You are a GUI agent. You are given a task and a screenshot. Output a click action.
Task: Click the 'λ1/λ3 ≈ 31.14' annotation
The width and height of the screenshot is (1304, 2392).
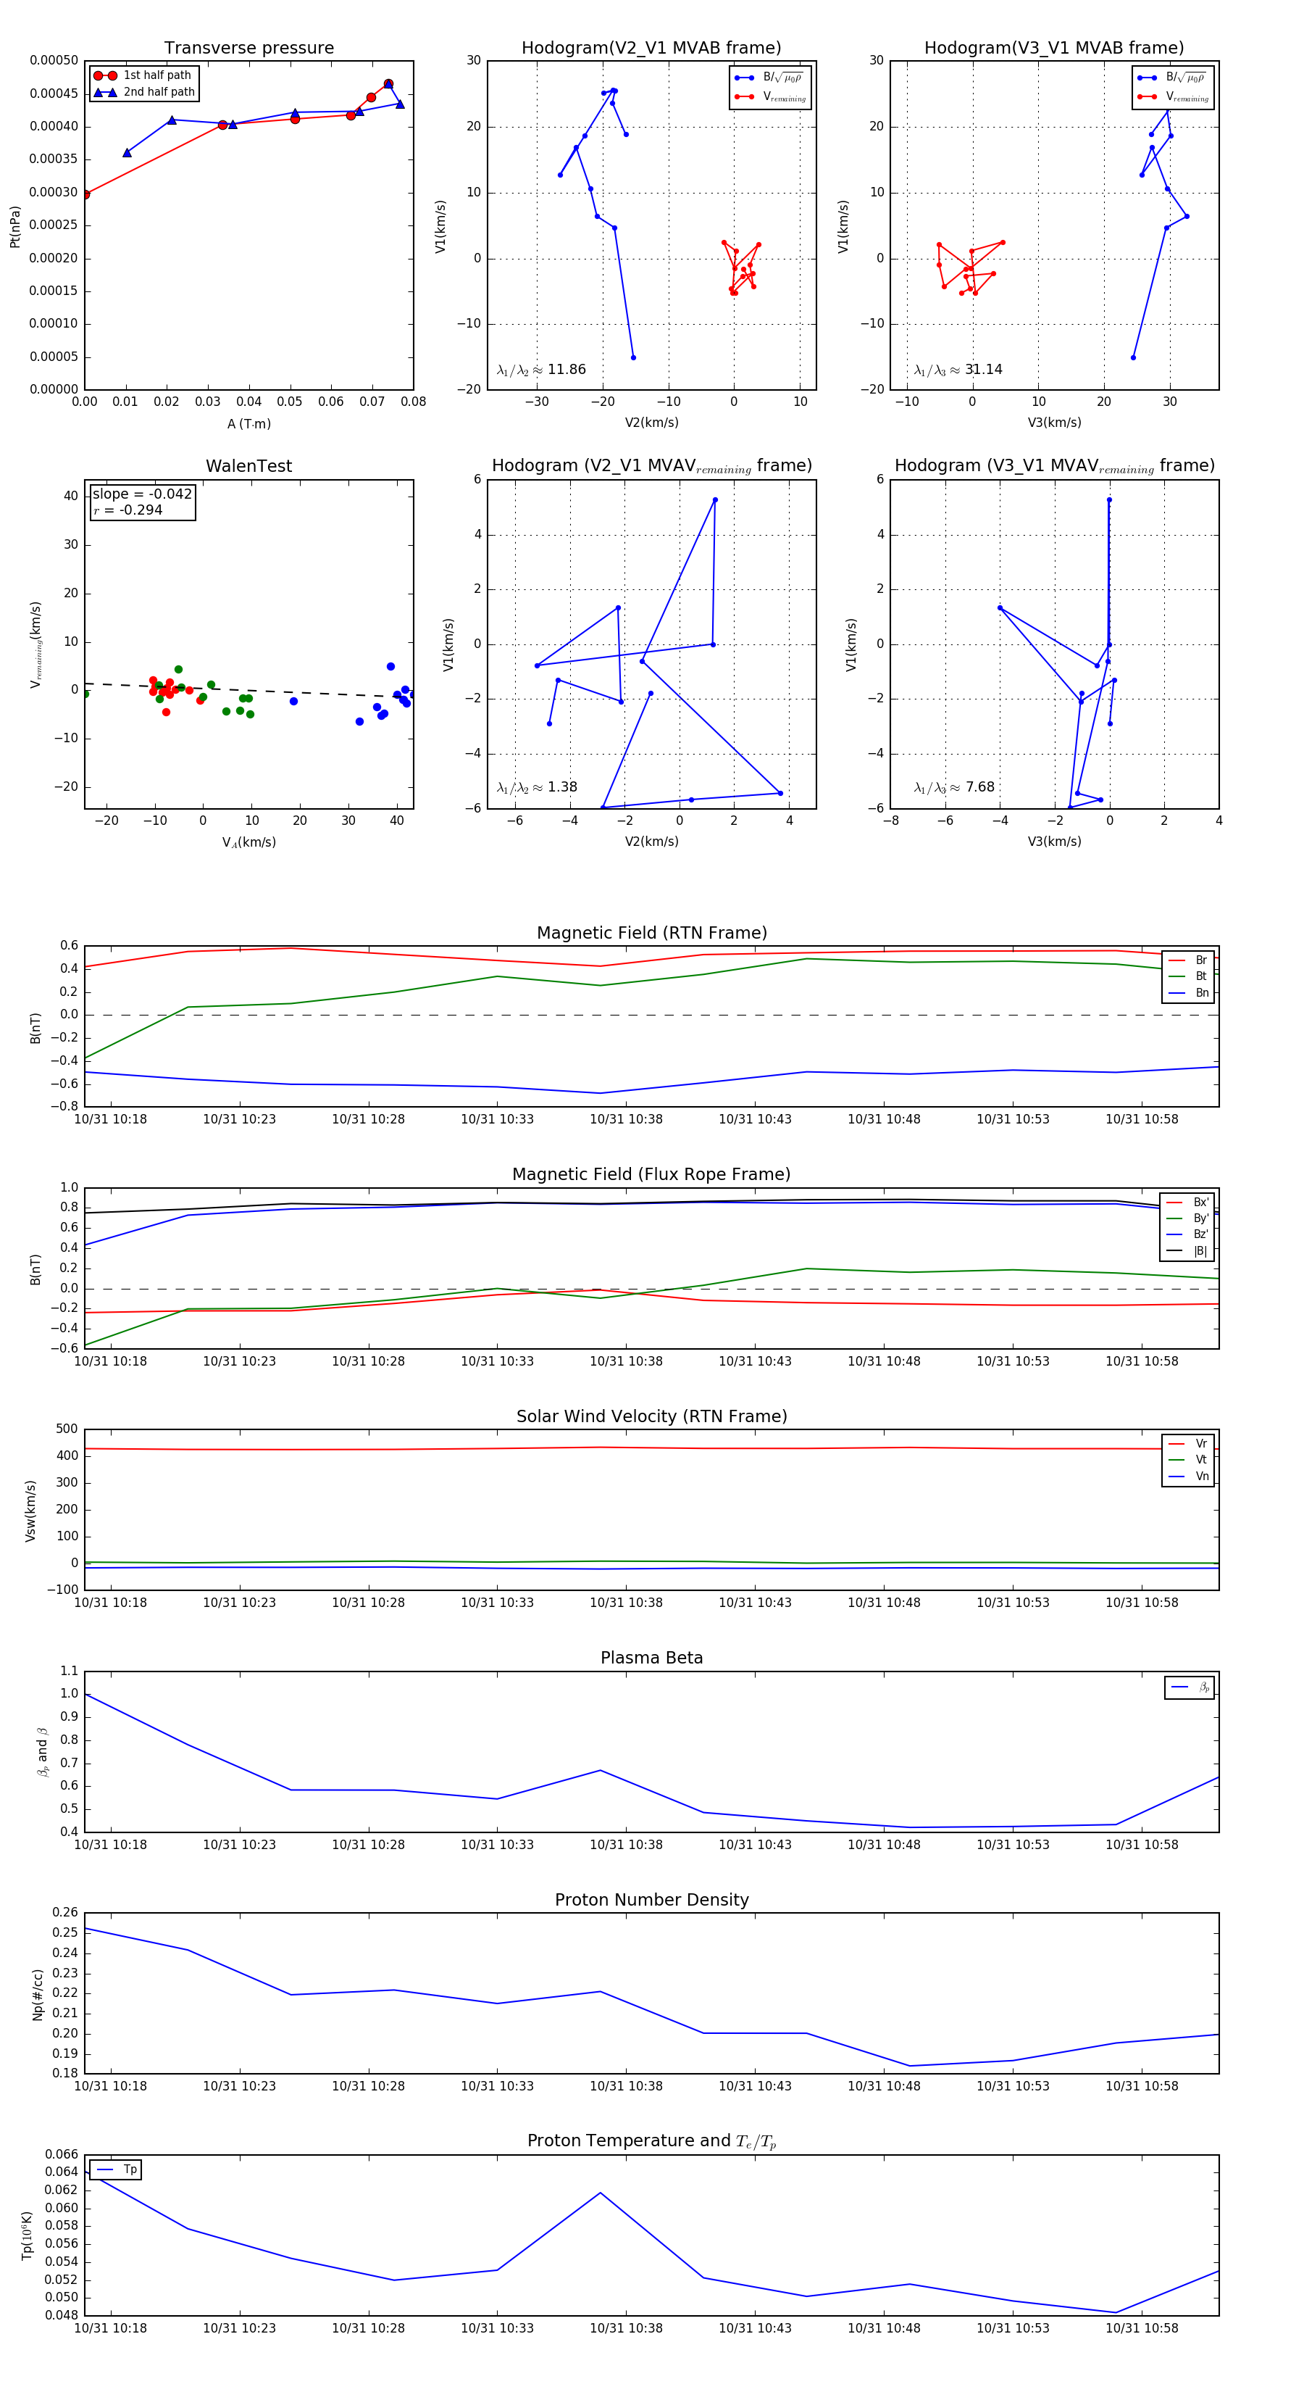pos(958,370)
